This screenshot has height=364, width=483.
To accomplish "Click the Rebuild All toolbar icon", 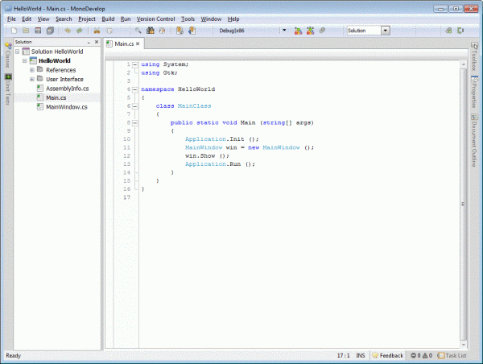I will [x=310, y=31].
